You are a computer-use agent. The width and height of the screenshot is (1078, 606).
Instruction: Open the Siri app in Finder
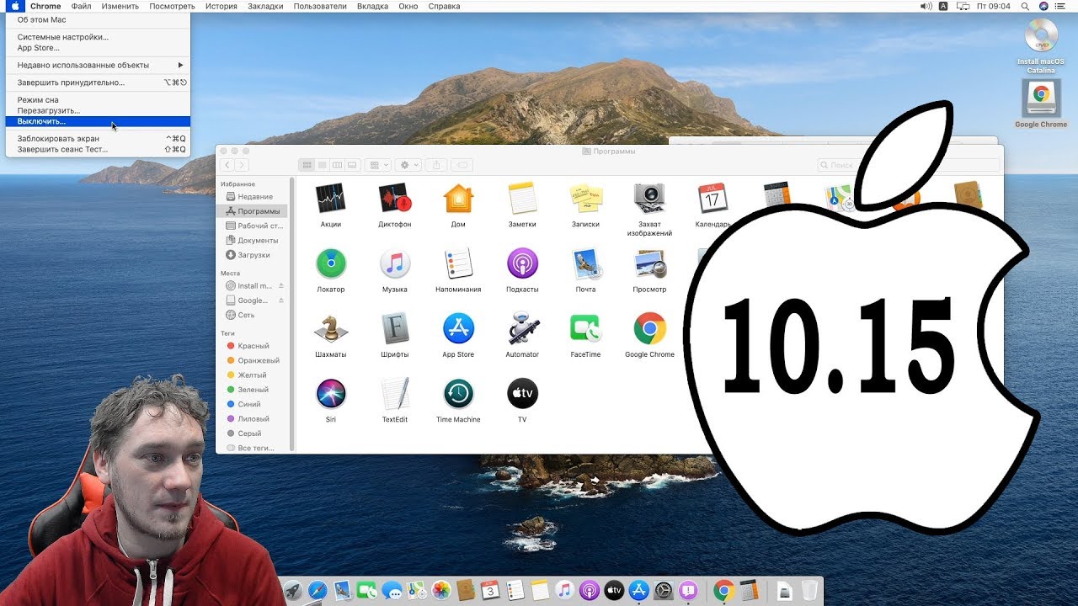330,393
